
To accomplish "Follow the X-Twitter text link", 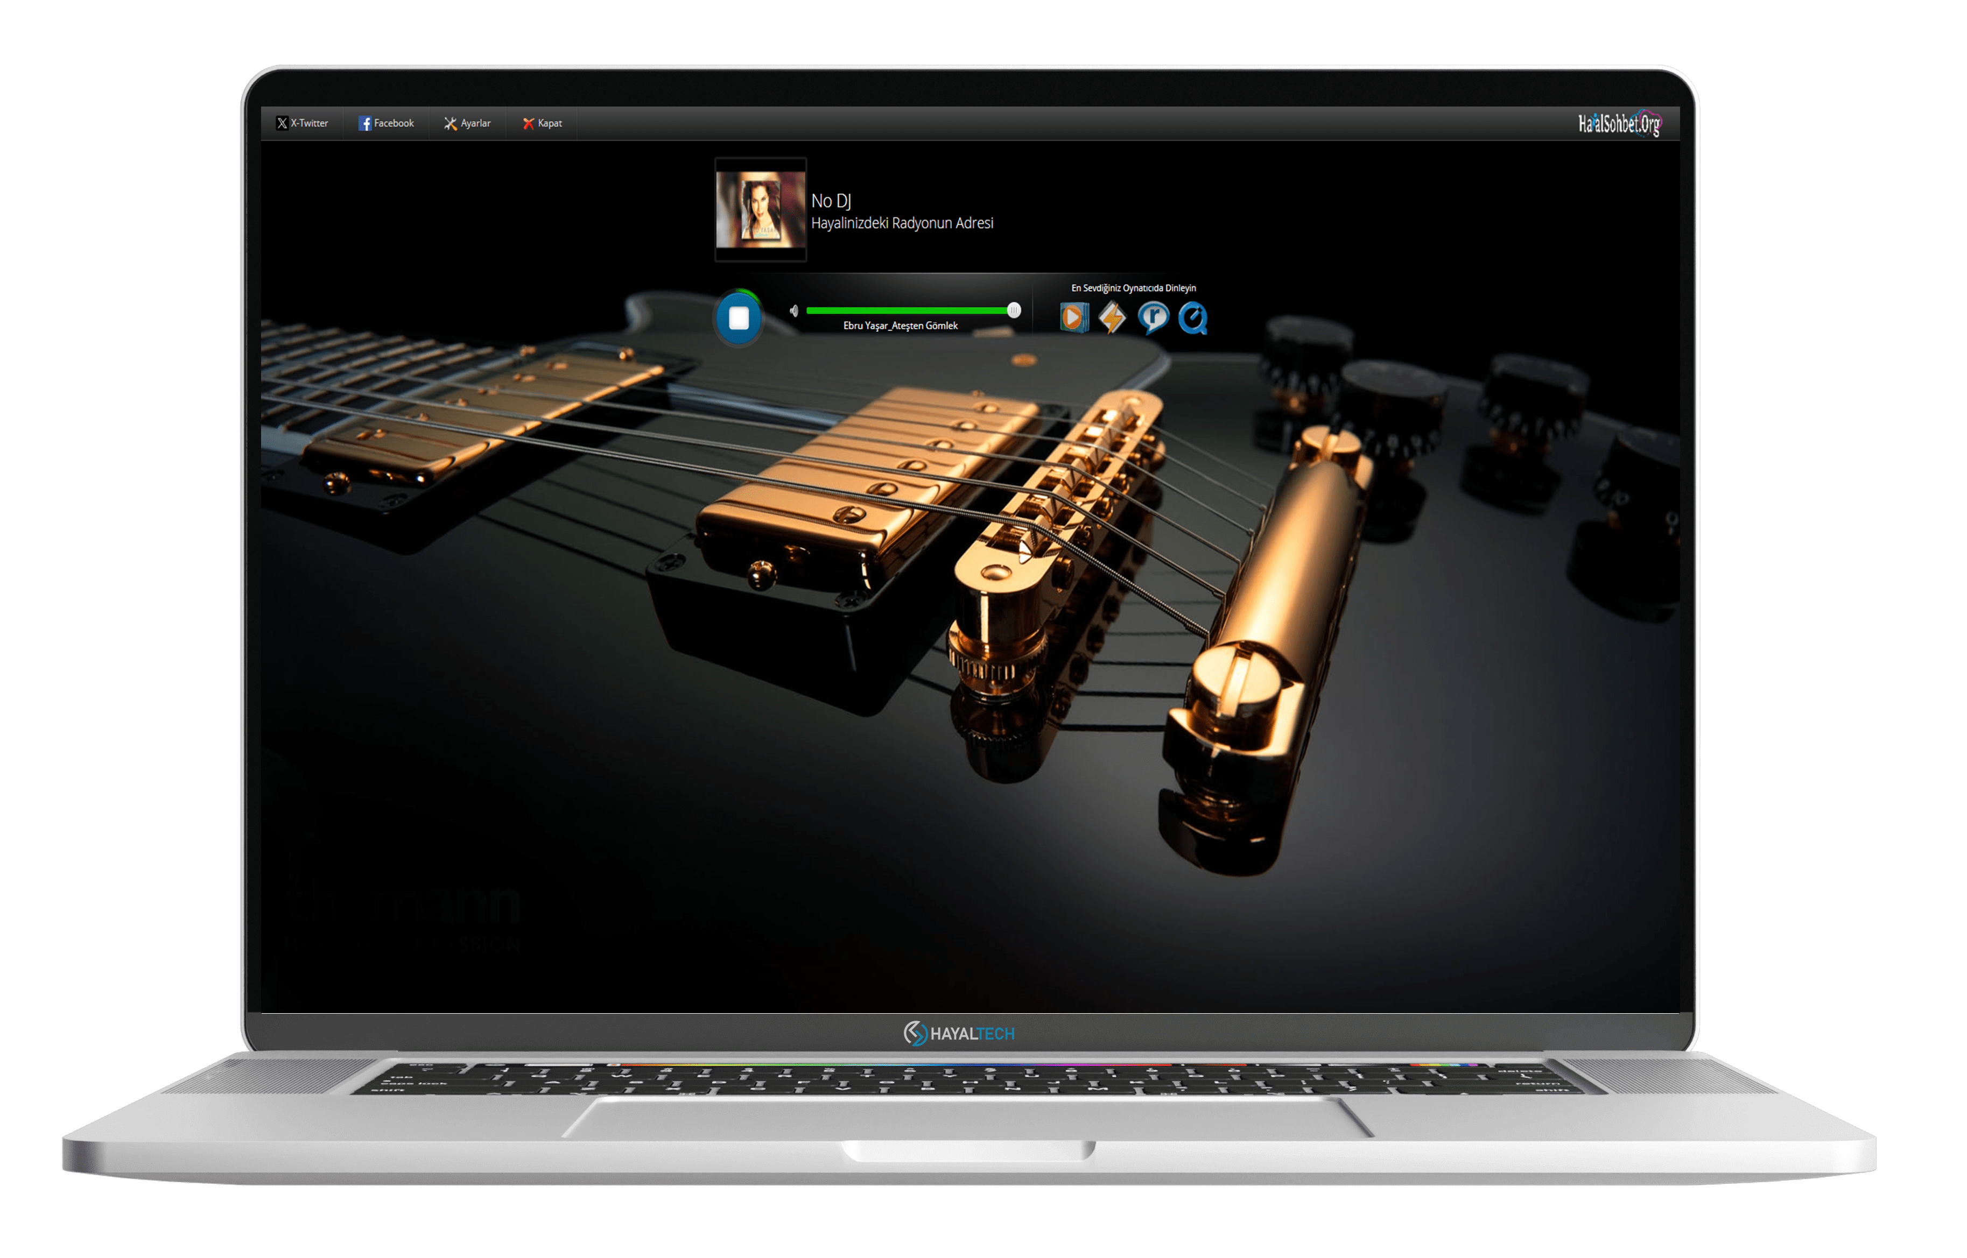I will pos(310,123).
